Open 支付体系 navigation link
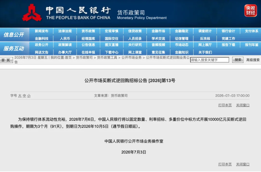261x172 pixels. click(252, 31)
